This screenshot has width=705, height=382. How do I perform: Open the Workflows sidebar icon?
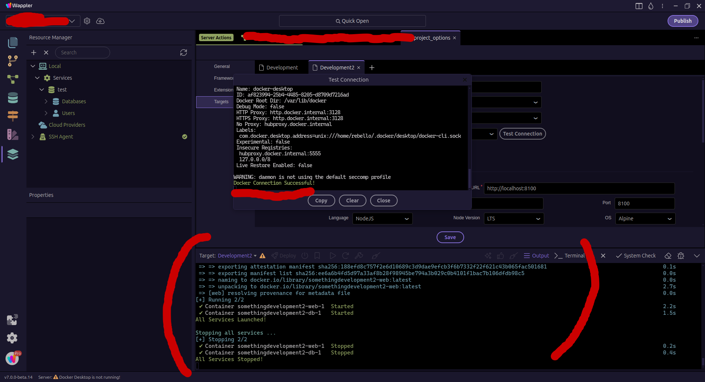click(13, 79)
